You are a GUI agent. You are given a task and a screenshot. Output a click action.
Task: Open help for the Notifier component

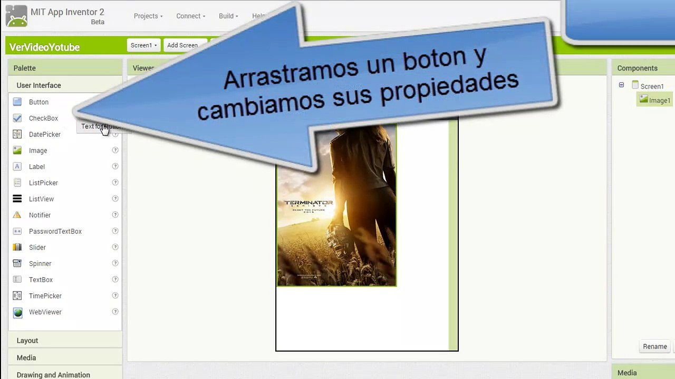click(115, 215)
